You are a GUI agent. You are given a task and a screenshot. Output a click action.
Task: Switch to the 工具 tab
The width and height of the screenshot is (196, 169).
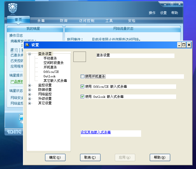[109, 21]
